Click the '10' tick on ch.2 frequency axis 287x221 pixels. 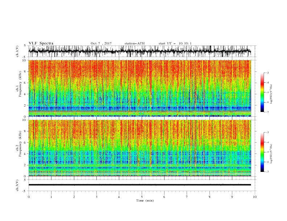[24, 120]
